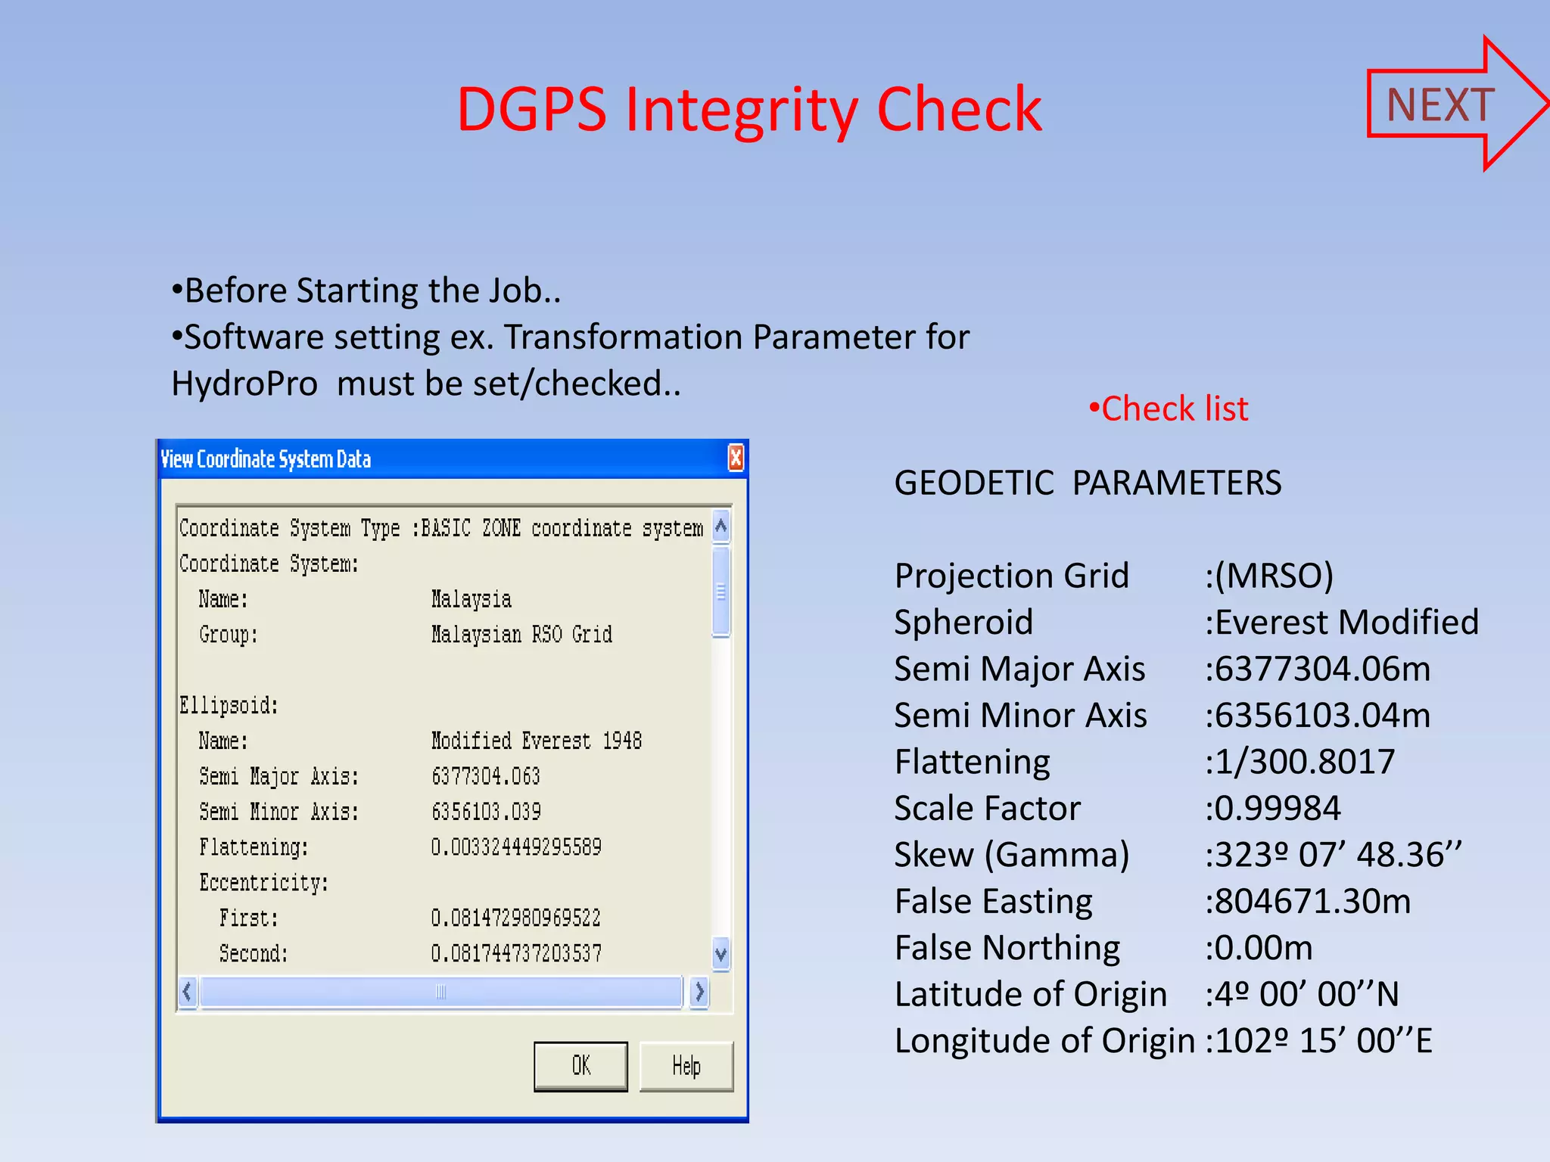Click the False Northing ':0.00m' value
This screenshot has width=1550, height=1162.
(x=1259, y=948)
